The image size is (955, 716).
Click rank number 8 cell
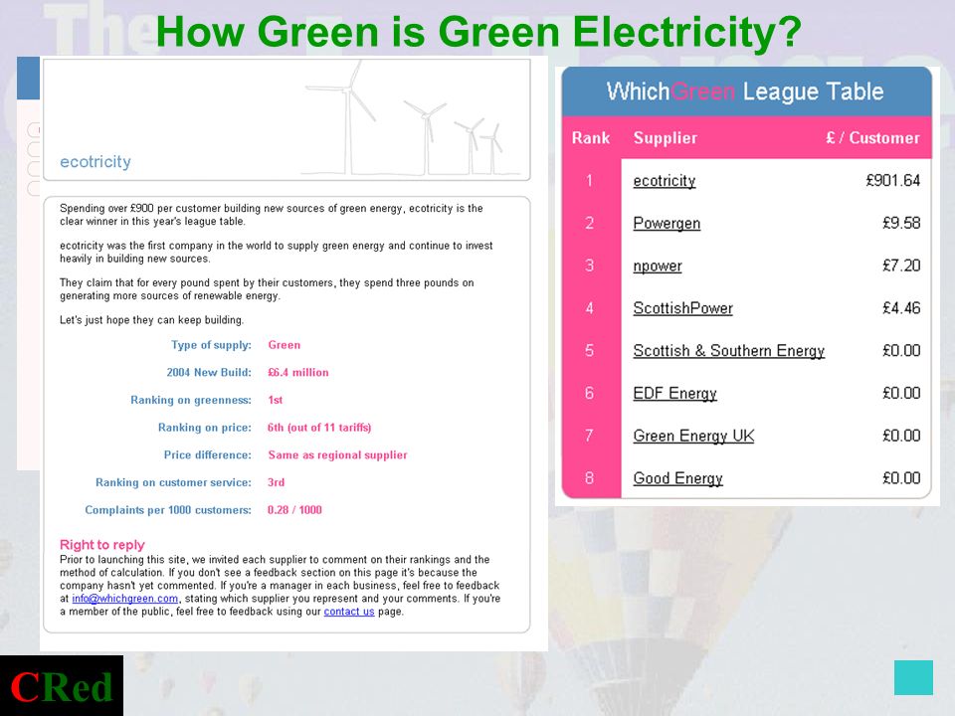click(x=590, y=478)
